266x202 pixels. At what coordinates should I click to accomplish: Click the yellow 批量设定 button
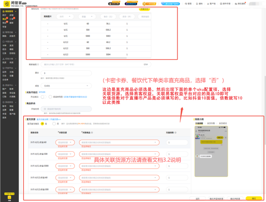tap(144, 9)
